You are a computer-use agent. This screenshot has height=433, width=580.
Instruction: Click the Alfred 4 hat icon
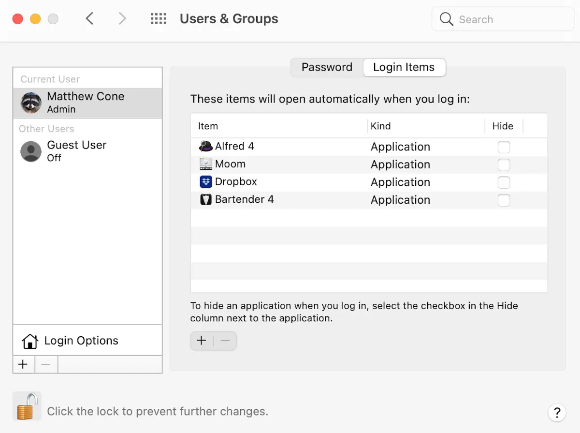(x=206, y=146)
